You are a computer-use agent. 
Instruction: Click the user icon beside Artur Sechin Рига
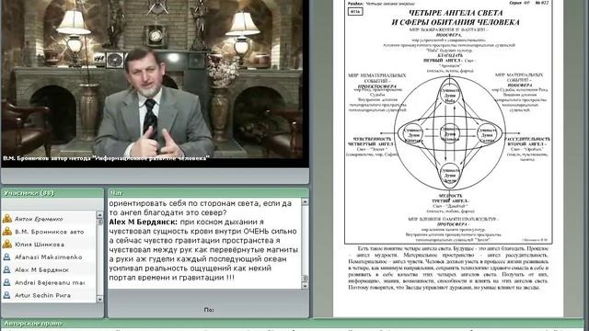tap(6, 295)
